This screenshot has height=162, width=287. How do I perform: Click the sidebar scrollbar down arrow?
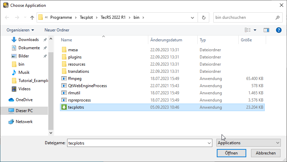coord(51,133)
